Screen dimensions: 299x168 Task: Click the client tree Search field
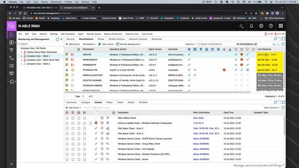(x=40, y=44)
